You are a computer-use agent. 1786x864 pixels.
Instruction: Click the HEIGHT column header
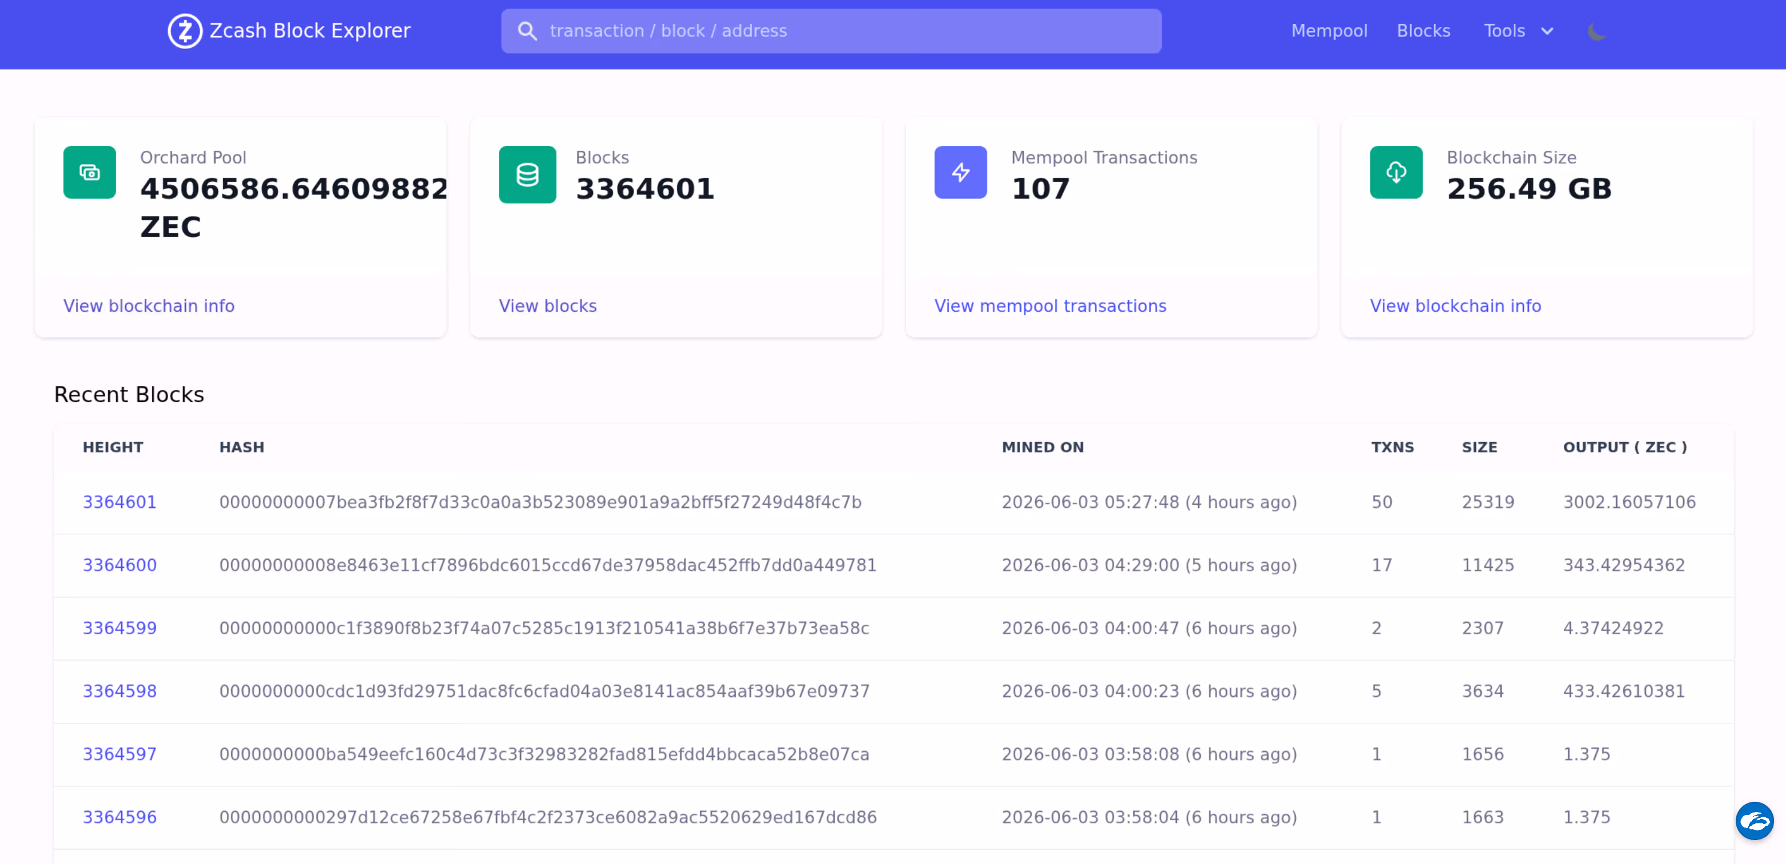tap(112, 447)
